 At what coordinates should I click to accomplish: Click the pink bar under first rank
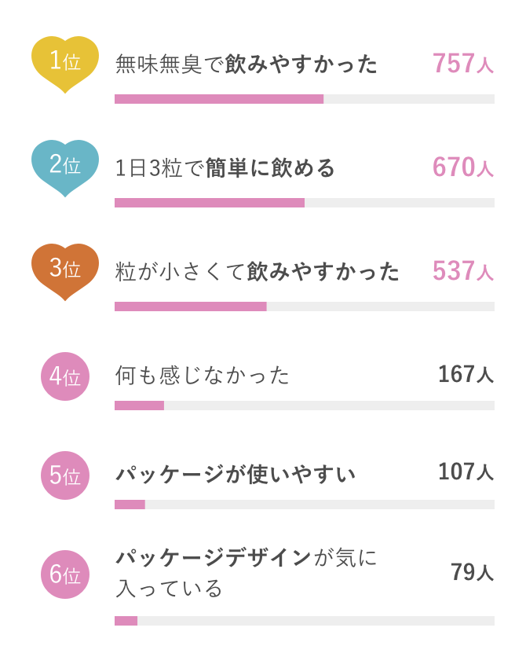219,99
